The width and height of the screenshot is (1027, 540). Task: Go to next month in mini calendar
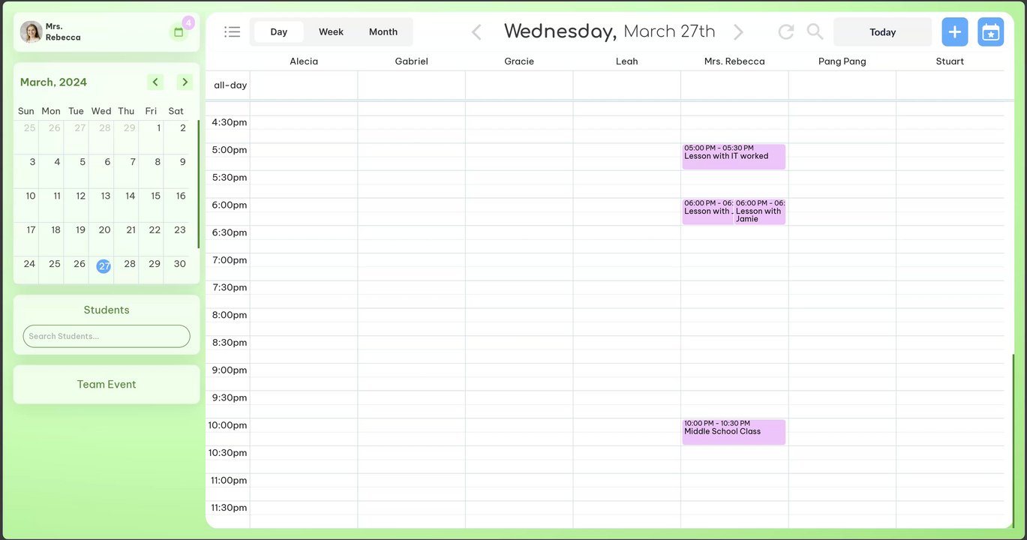pyautogui.click(x=185, y=82)
